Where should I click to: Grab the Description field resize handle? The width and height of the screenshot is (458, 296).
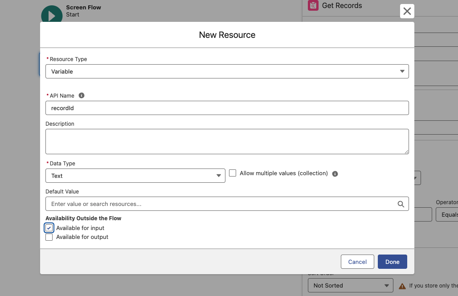(406, 152)
